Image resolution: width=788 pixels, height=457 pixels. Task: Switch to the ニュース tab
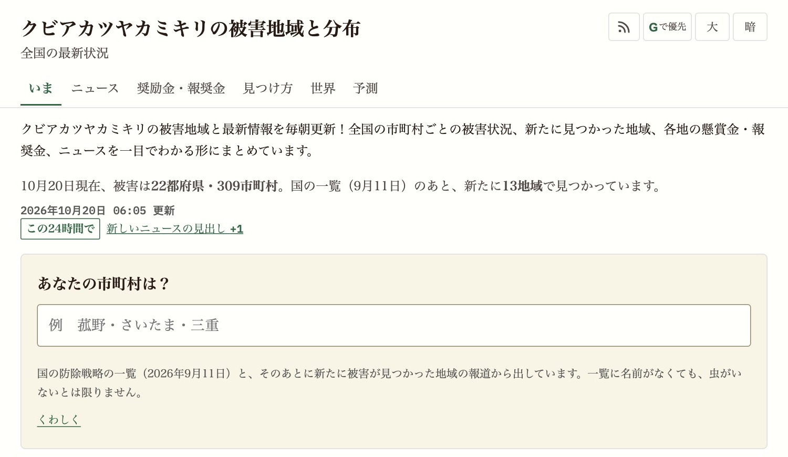tap(95, 88)
